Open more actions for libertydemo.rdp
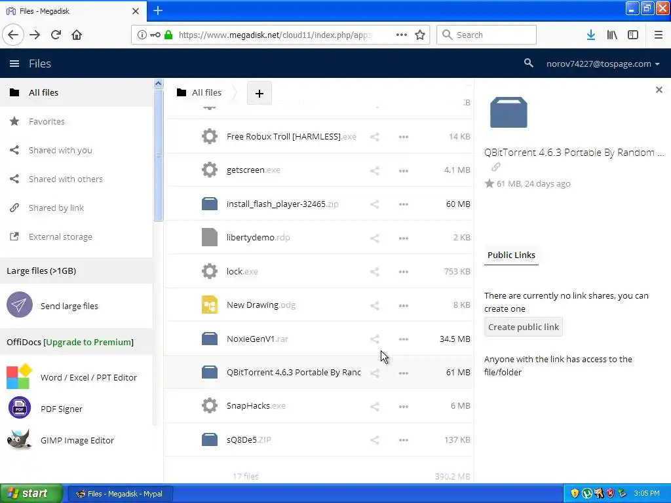 404,238
